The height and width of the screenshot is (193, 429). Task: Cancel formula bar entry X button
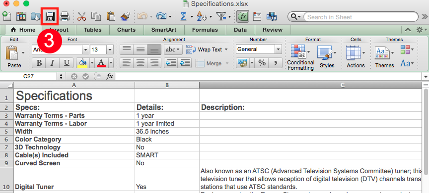point(74,77)
